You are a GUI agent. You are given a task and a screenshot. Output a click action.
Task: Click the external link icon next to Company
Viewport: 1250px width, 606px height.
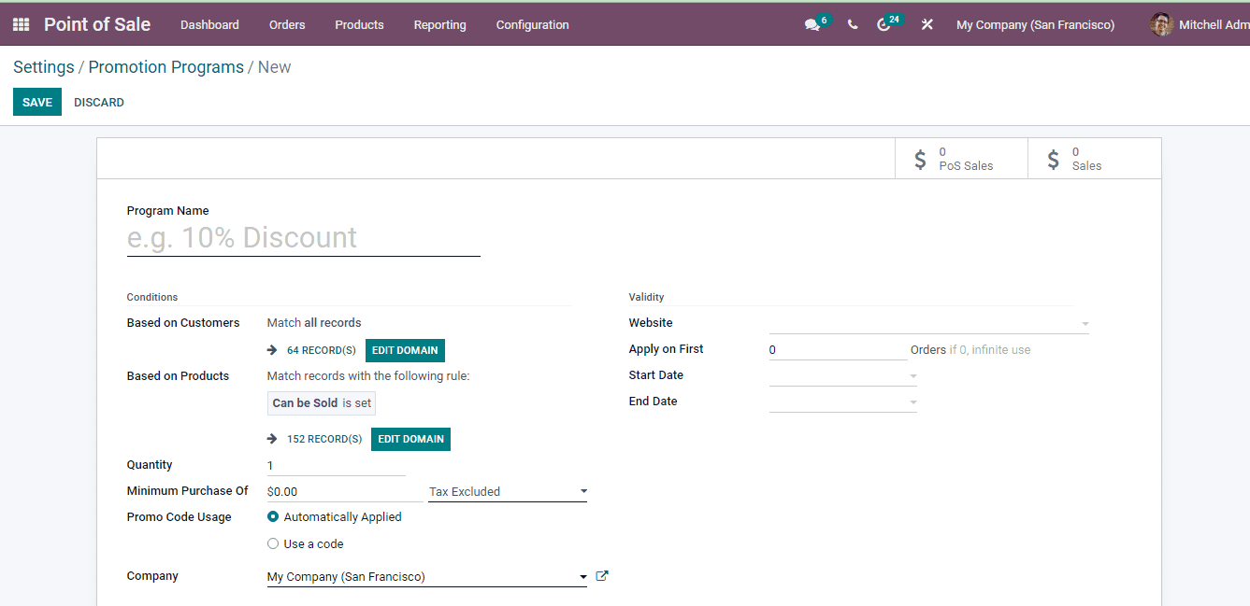pyautogui.click(x=601, y=575)
